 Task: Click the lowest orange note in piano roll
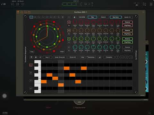[61, 85]
